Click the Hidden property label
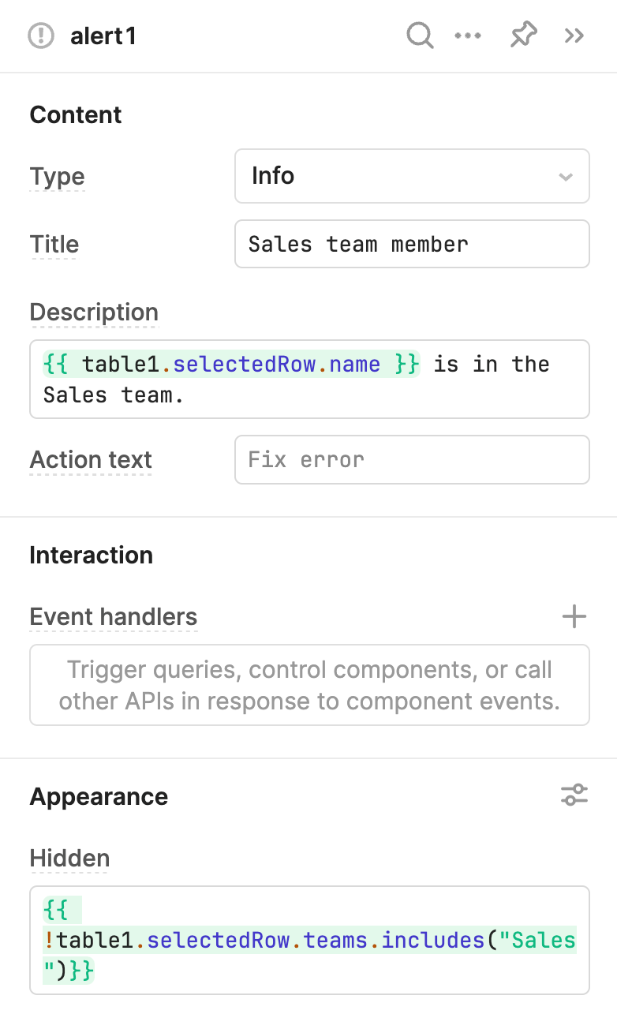Screen dimensions: 617x1029 point(69,859)
